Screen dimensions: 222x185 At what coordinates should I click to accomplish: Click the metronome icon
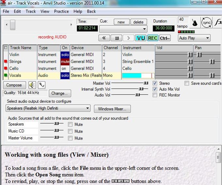(x=195, y=22)
